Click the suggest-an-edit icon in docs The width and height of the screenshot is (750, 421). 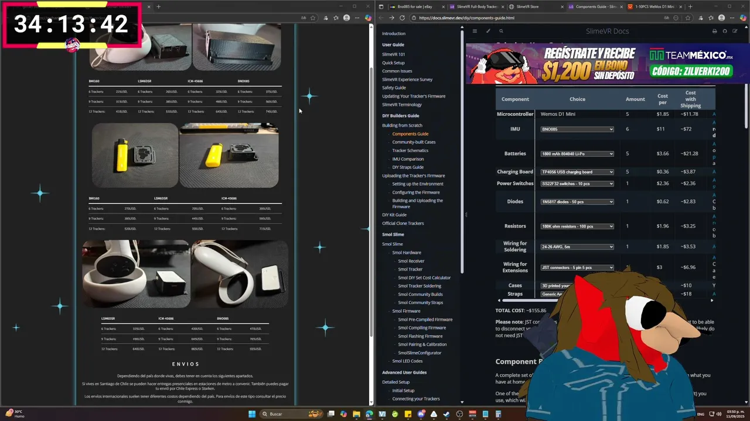pos(735,31)
